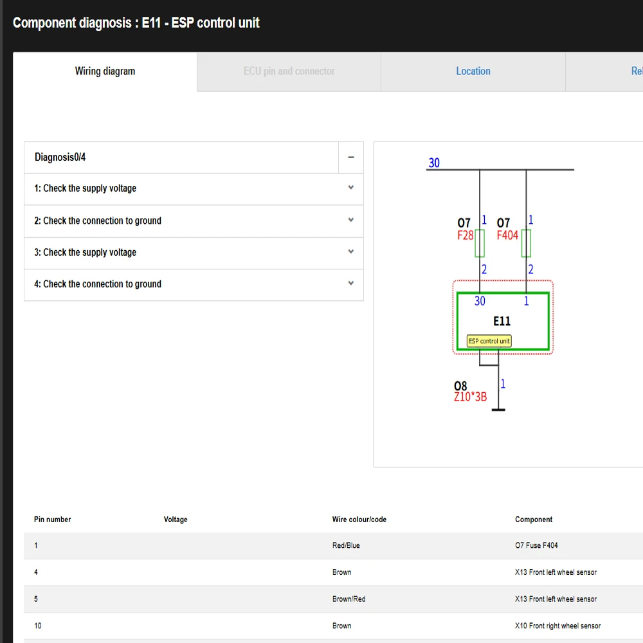Select pin 10 row X10 Front right wheel sensor
This screenshot has height=643, width=643.
333,626
